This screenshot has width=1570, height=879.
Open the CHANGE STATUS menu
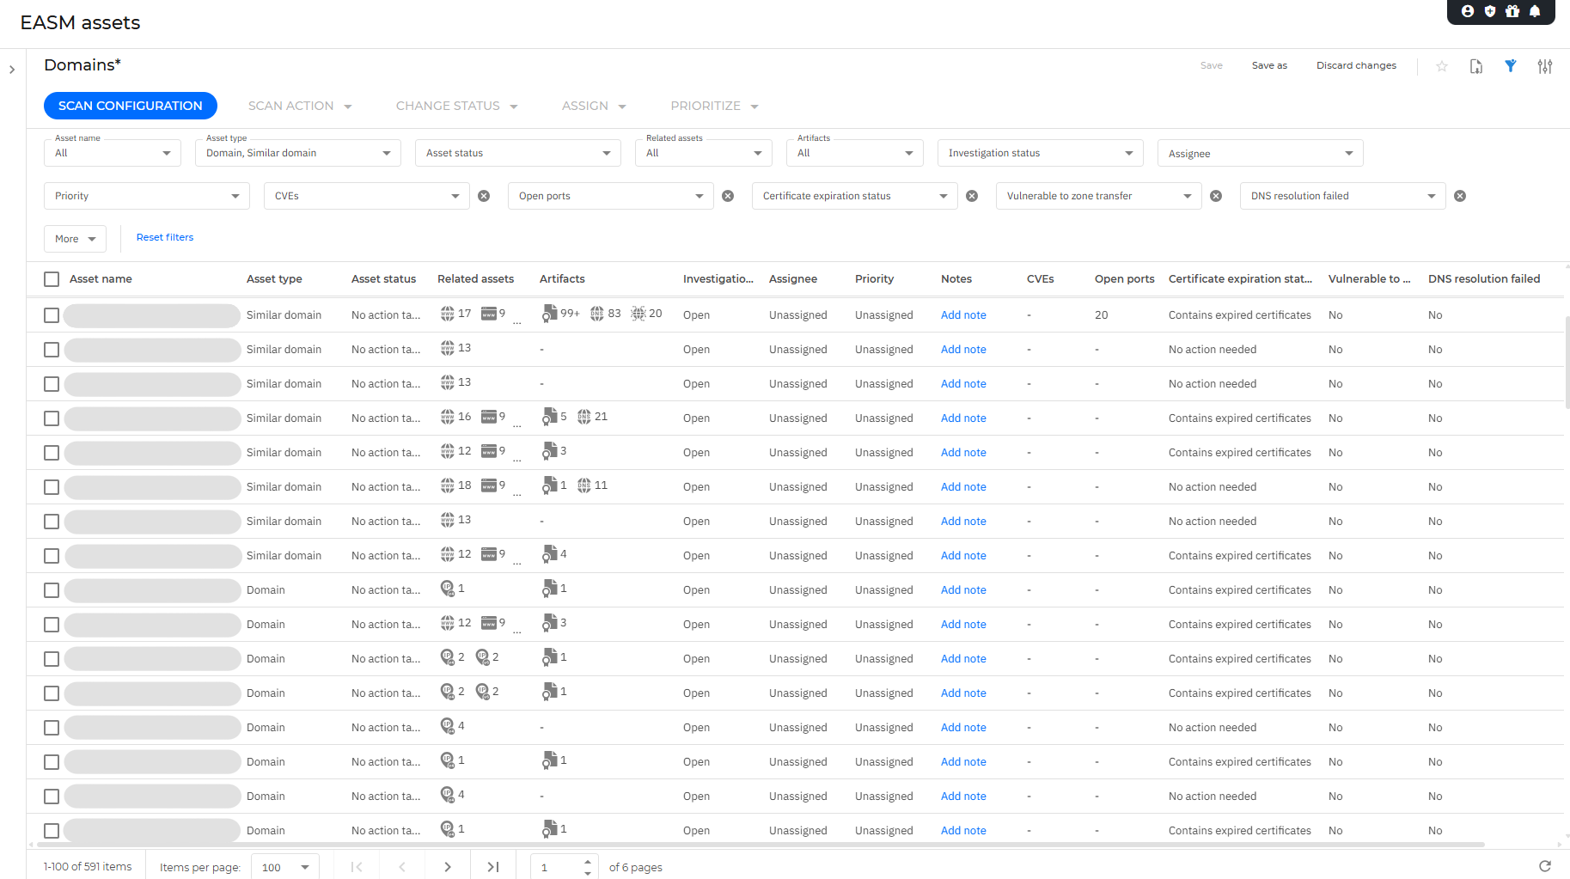(x=456, y=106)
